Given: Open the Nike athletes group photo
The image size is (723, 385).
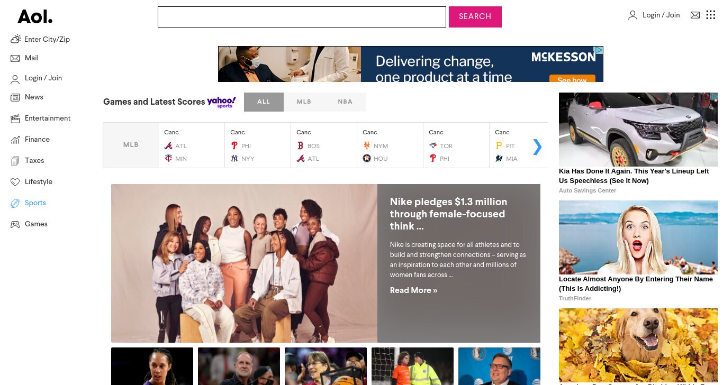Looking at the screenshot, I should [244, 263].
